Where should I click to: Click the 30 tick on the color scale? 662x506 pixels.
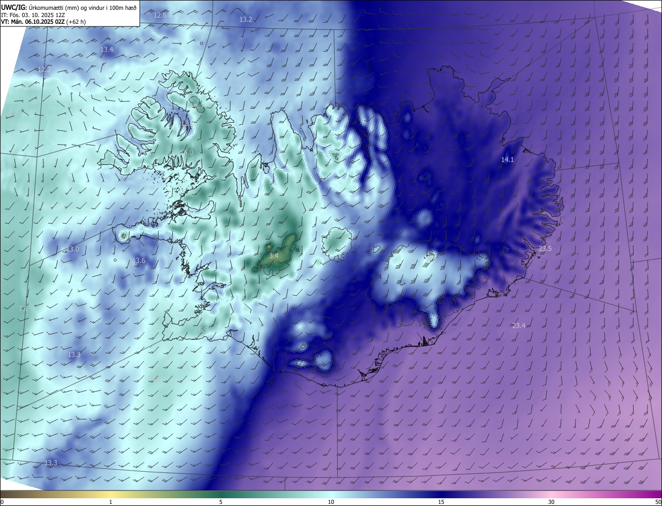click(x=551, y=502)
